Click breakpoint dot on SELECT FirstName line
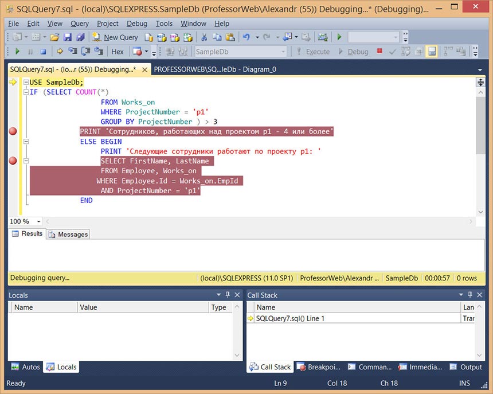 click(x=13, y=161)
